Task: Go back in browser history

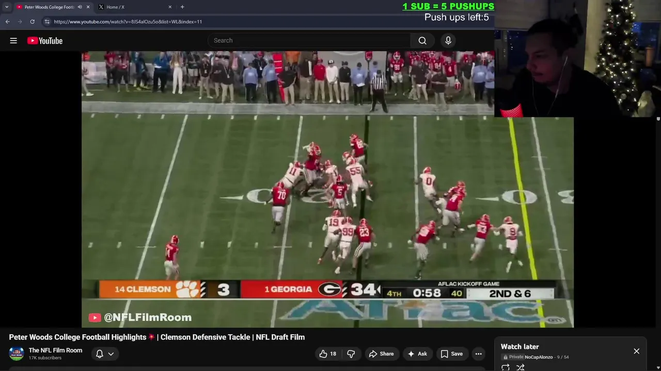Action: 7,22
